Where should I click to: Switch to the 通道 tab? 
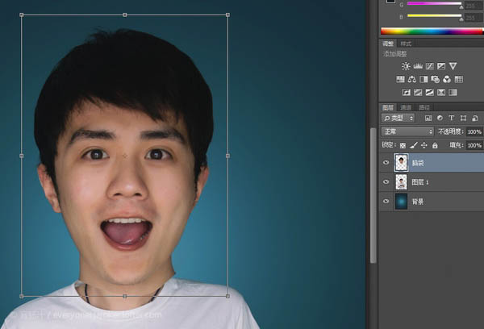(x=406, y=107)
